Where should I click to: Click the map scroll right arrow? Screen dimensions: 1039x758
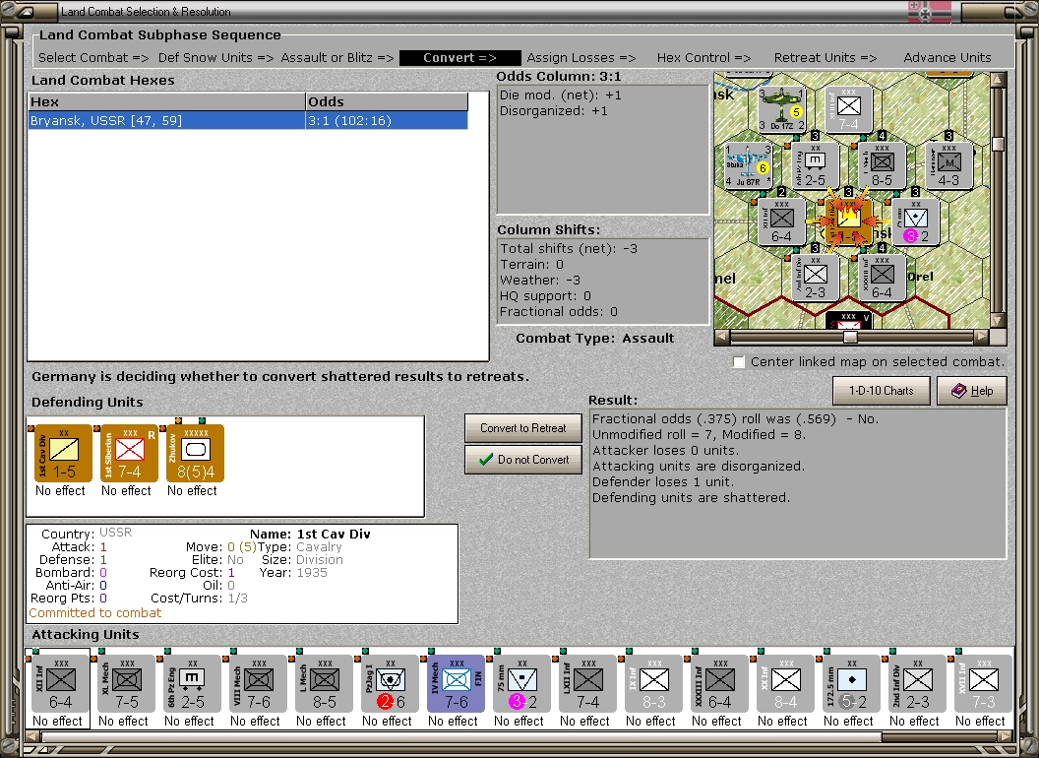pos(982,337)
